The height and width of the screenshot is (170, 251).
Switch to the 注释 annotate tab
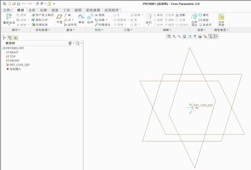[x=44, y=10]
